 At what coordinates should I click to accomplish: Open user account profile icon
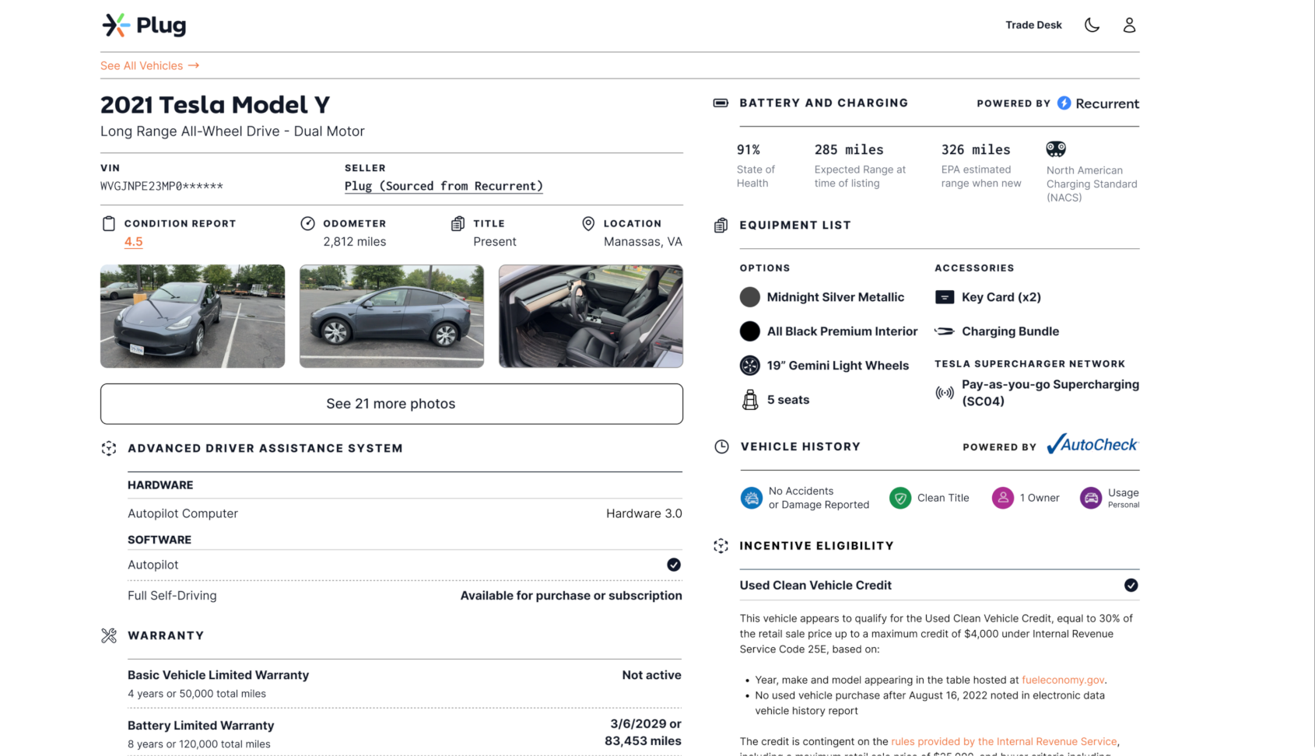coord(1129,25)
